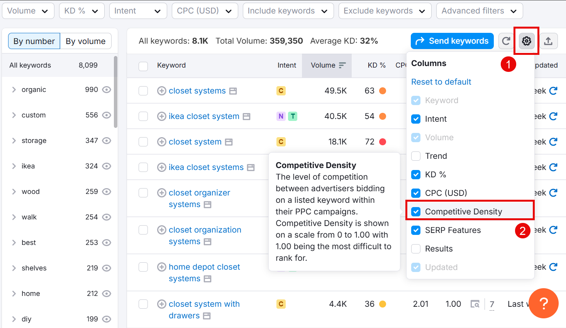Screen dimensions: 566x328
Task: Click Reset to default link
Action: click(441, 82)
